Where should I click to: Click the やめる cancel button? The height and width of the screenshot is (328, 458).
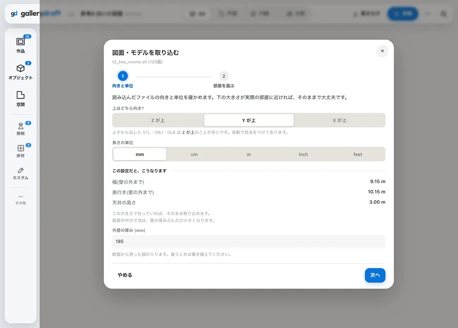[125, 275]
